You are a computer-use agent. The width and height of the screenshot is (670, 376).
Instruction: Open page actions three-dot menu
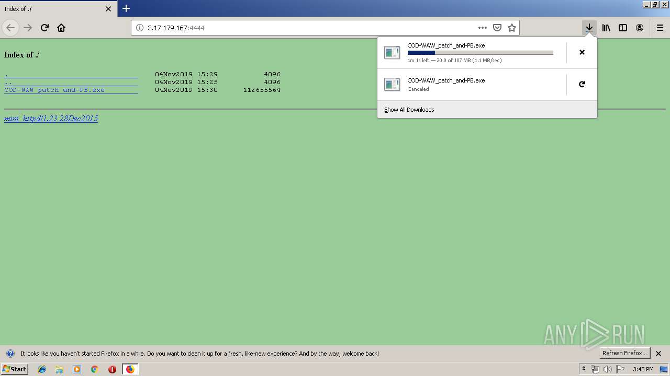click(483, 28)
